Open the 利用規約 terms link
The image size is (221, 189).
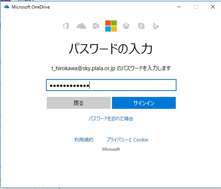pos(84,140)
